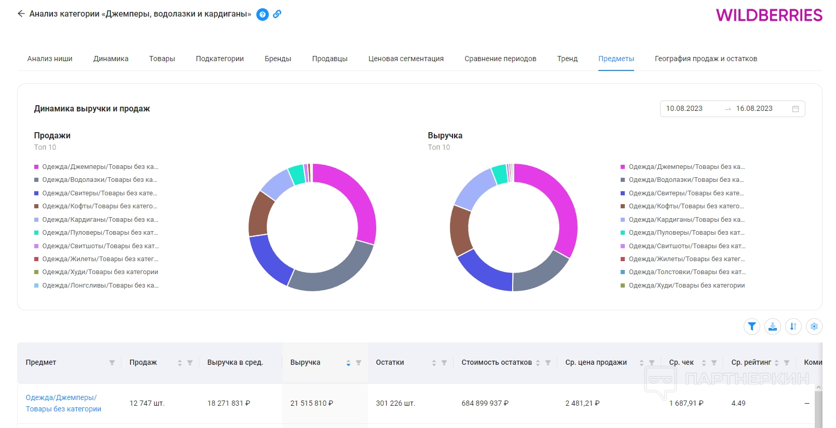Open table column settings gear icon

point(814,326)
